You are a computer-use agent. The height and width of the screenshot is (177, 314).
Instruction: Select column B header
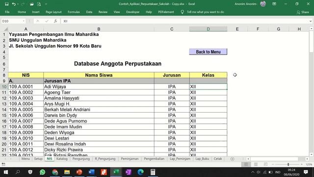pyautogui.click(x=99, y=29)
